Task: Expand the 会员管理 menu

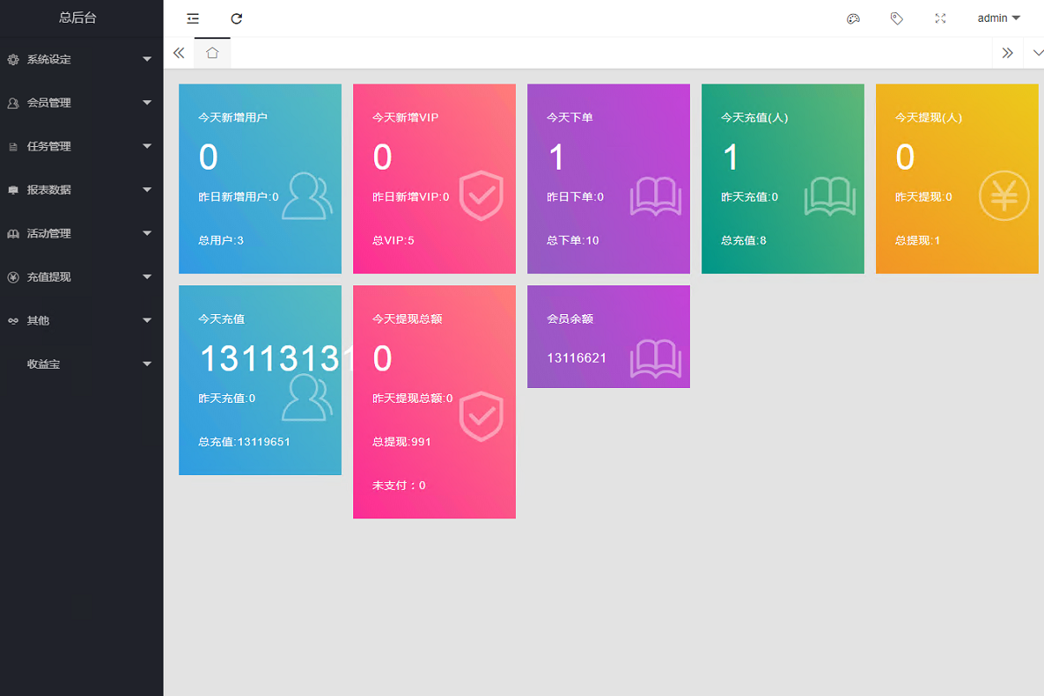Action: point(81,103)
